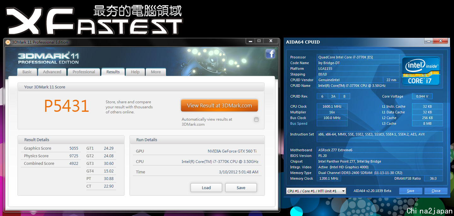Click Save in the AIDA64 CPUID window
This screenshot has width=454, height=216.
point(410,191)
